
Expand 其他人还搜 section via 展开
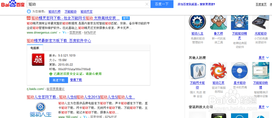(x=264, y=58)
